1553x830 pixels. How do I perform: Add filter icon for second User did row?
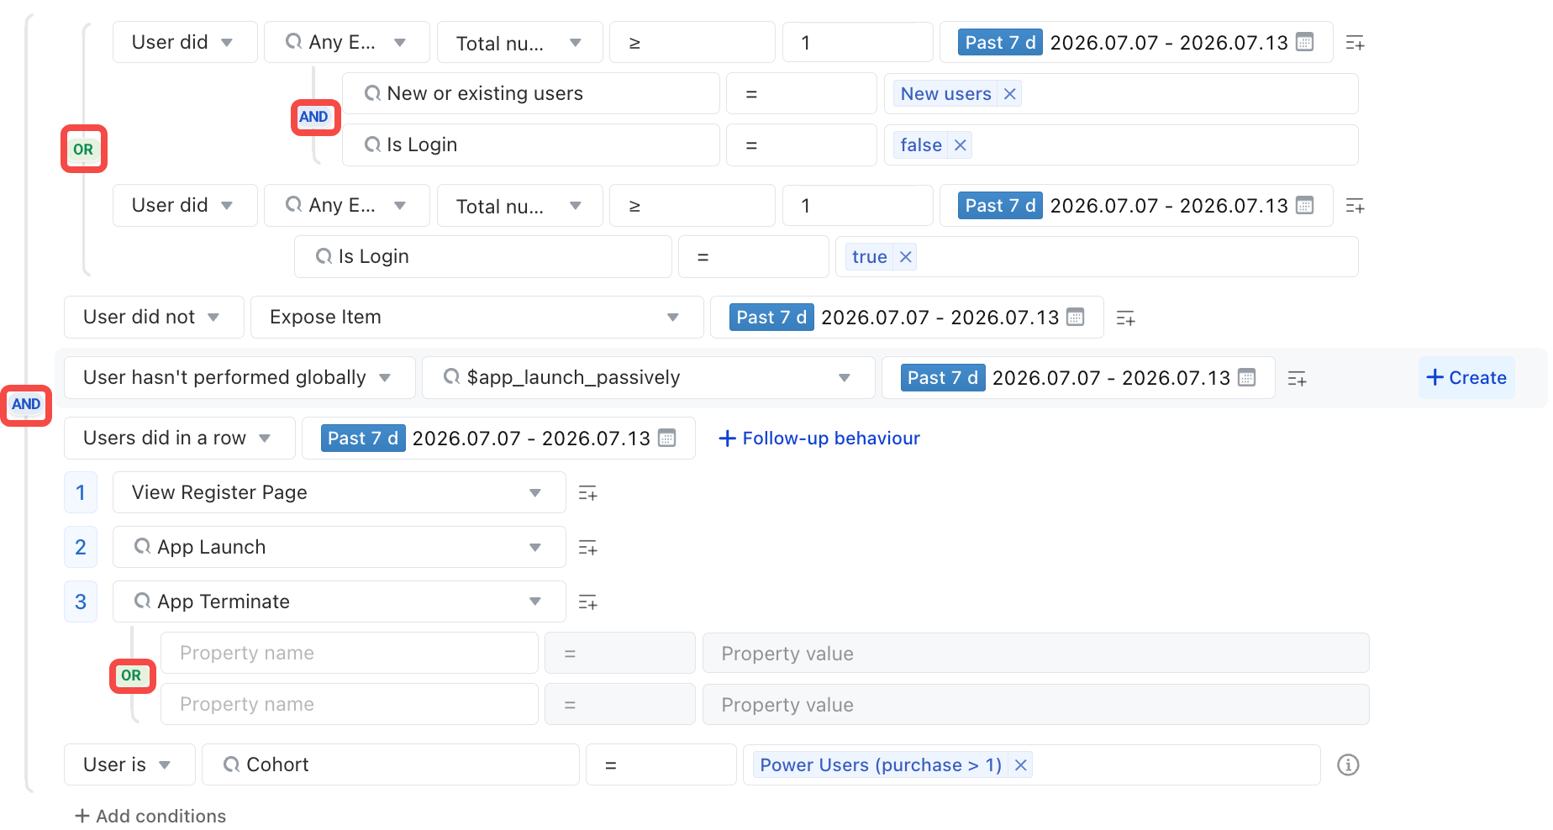1355,206
